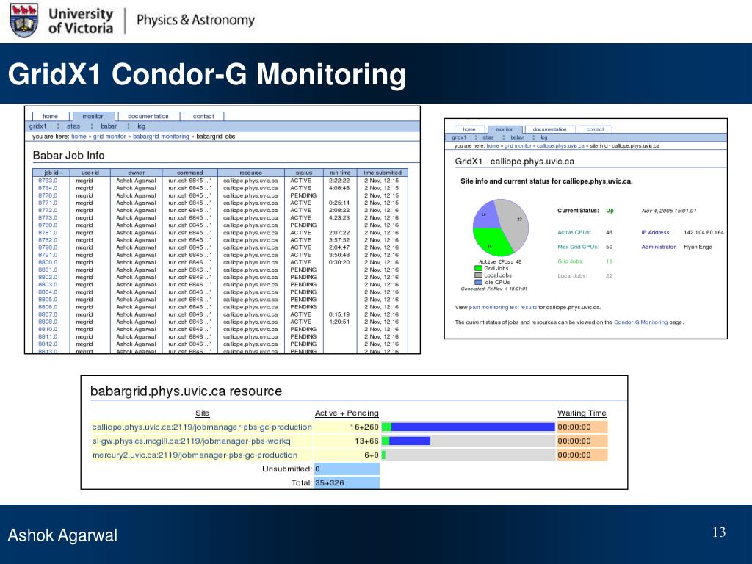Image resolution: width=752 pixels, height=564 pixels.
Task: Click the green Grid Jobs legend swatch
Action: click(478, 269)
